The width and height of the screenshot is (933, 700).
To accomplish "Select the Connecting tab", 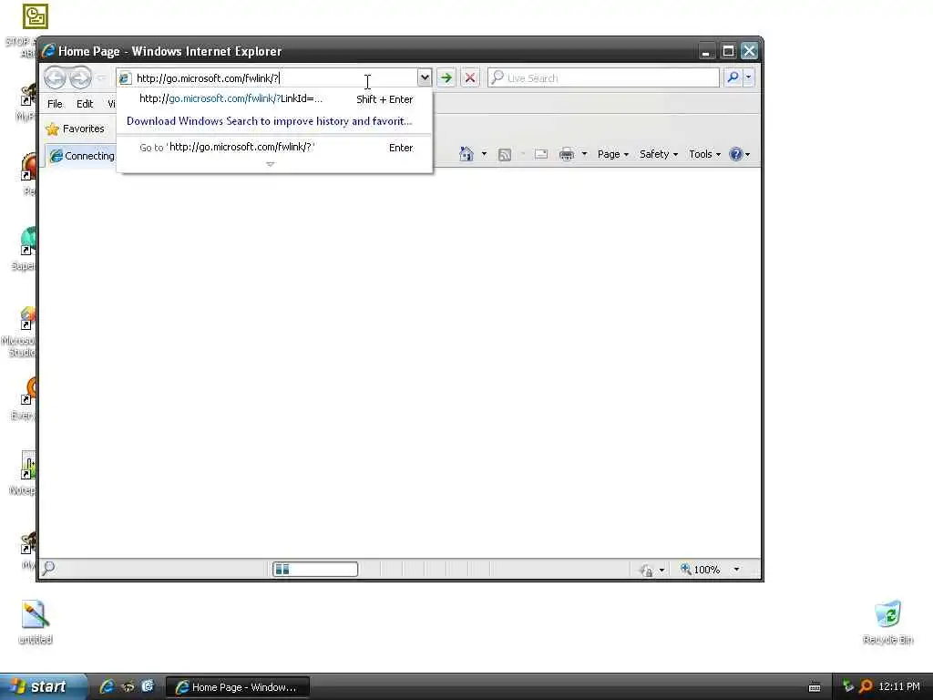I will 81,156.
